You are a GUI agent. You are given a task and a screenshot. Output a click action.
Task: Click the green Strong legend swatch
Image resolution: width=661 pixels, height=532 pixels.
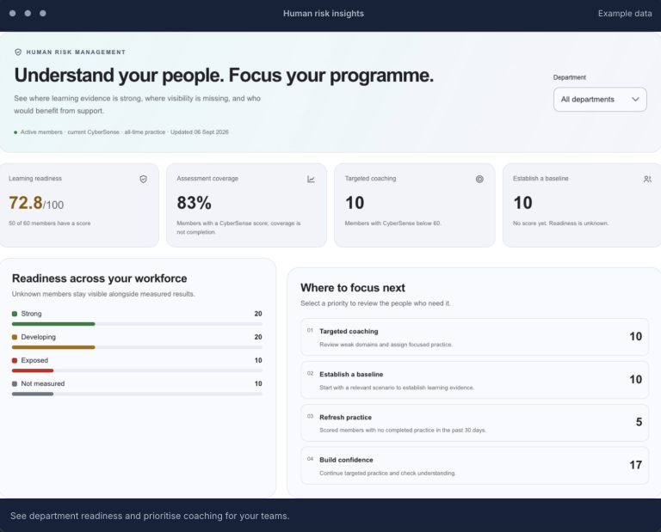[x=15, y=314]
